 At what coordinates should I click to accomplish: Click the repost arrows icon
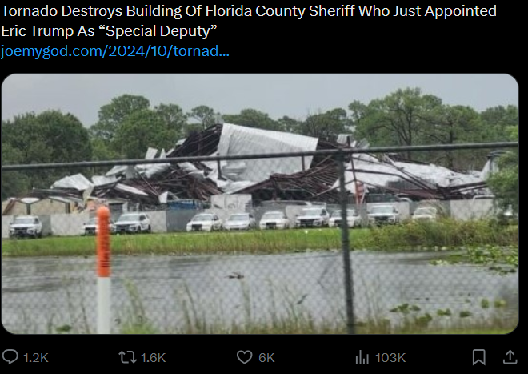coord(127,357)
